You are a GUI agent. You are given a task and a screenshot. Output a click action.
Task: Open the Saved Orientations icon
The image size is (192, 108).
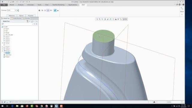point(113,19)
